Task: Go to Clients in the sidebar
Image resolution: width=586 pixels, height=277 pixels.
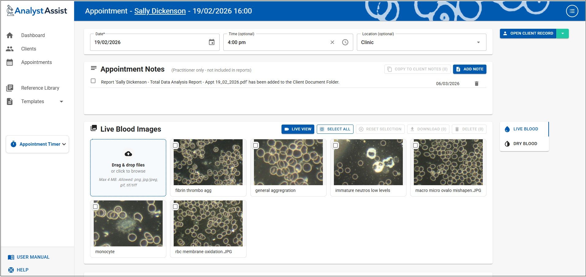Action: [29, 49]
